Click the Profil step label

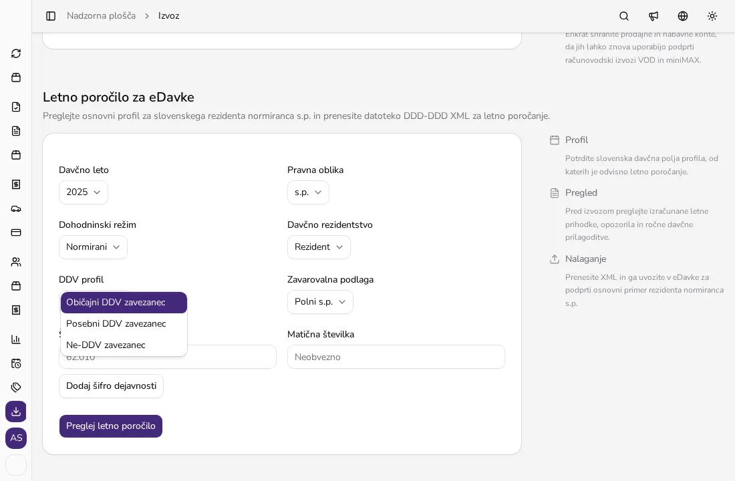(x=577, y=140)
